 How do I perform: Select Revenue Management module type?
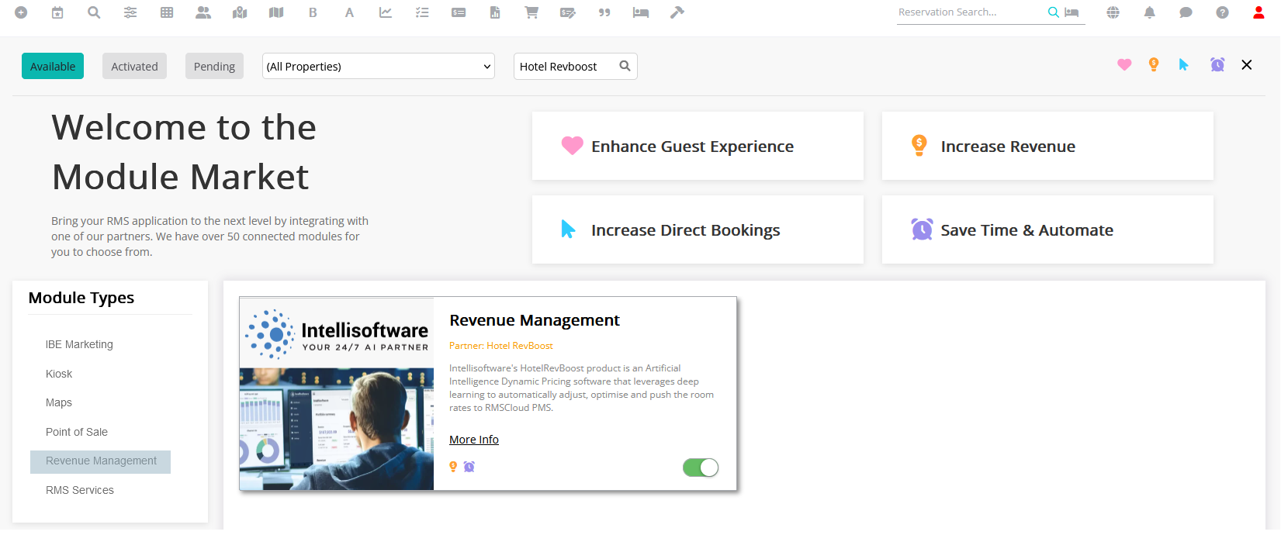point(101,461)
